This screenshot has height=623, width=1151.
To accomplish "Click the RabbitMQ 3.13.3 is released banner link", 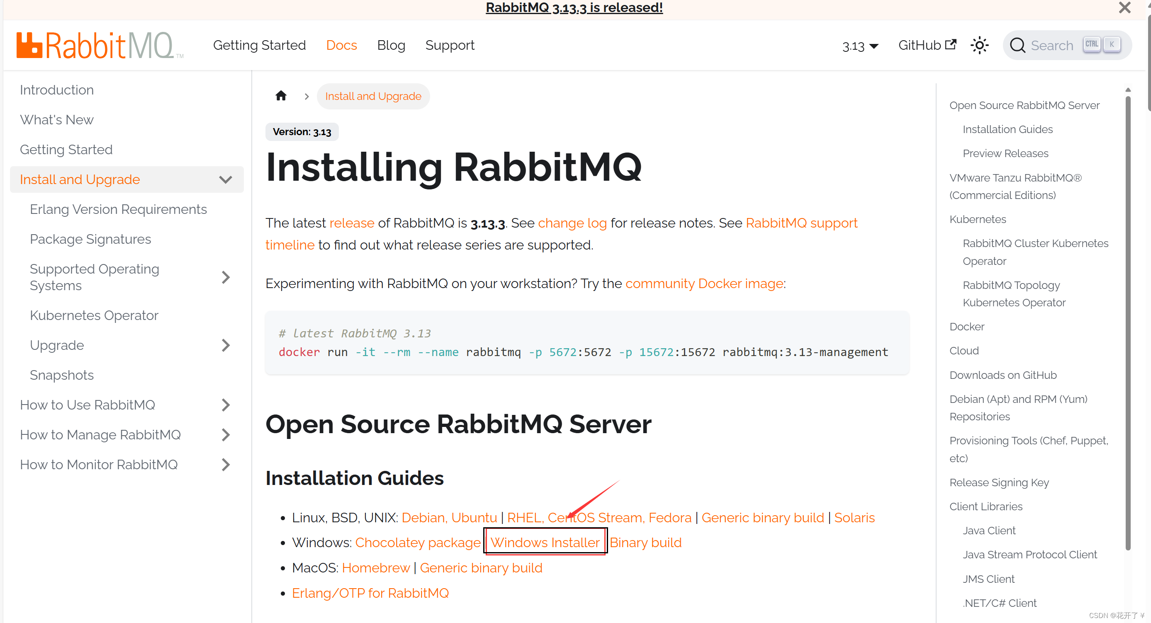I will pyautogui.click(x=574, y=7).
